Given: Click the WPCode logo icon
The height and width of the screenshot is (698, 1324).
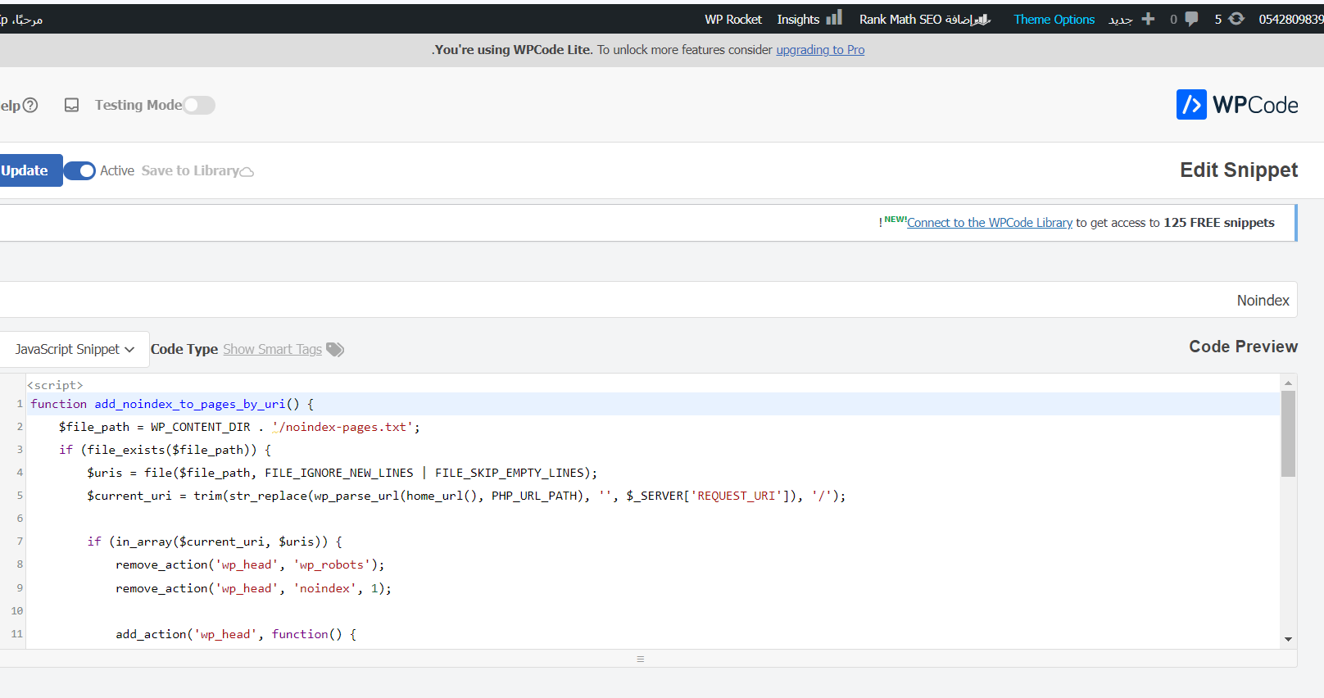Looking at the screenshot, I should click(1191, 105).
